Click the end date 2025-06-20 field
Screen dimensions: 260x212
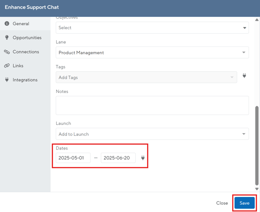(x=118, y=158)
